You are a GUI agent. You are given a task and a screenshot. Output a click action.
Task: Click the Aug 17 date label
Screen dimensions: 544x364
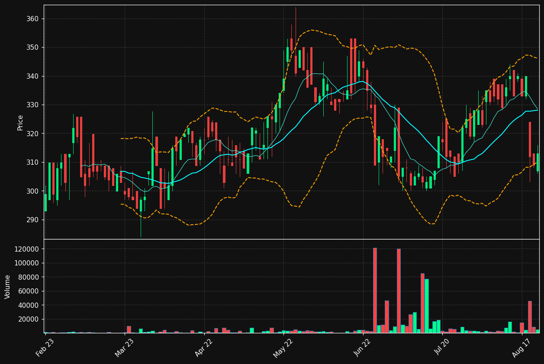(521, 348)
